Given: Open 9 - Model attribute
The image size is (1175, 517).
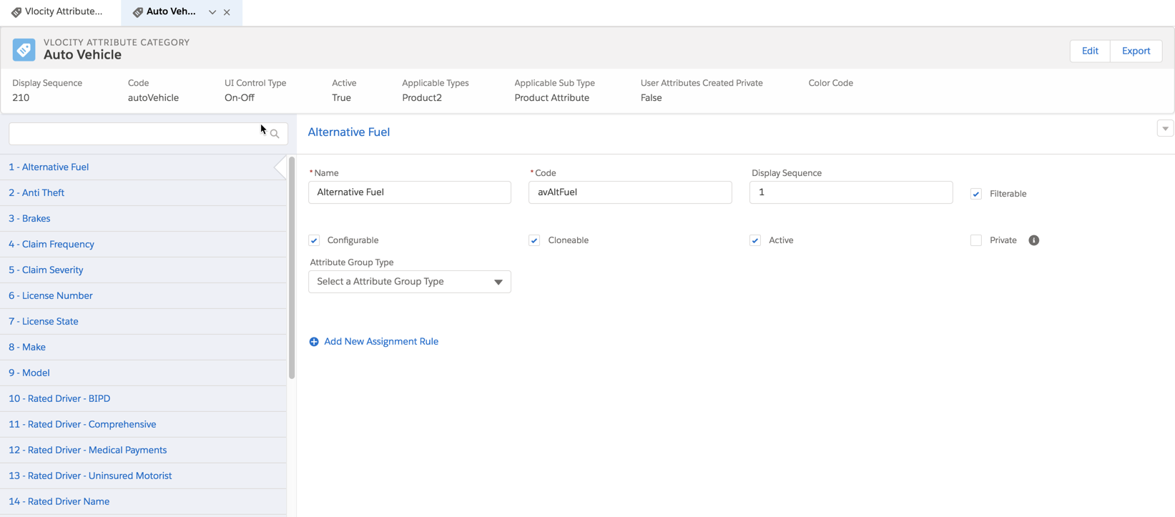Looking at the screenshot, I should coord(143,373).
